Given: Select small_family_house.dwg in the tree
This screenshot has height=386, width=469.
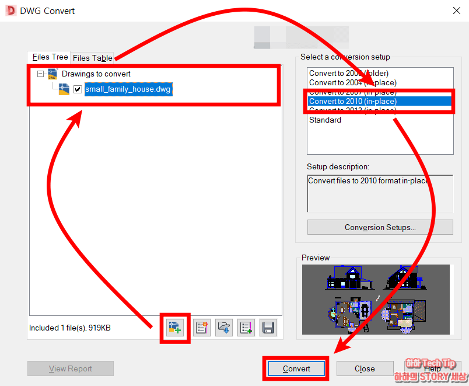Looking at the screenshot, I should coord(128,89).
